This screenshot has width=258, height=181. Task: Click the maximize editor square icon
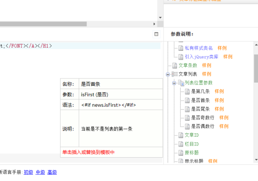156,34
